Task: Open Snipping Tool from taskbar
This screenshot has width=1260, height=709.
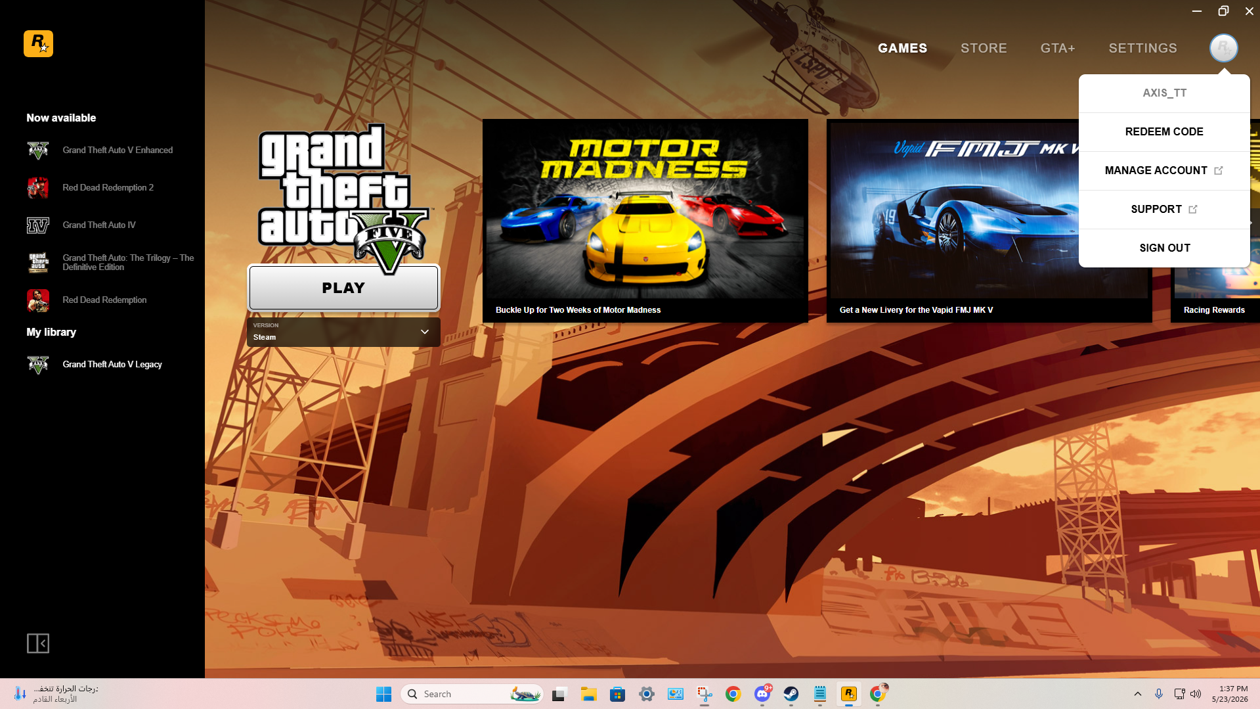Action: point(705,694)
